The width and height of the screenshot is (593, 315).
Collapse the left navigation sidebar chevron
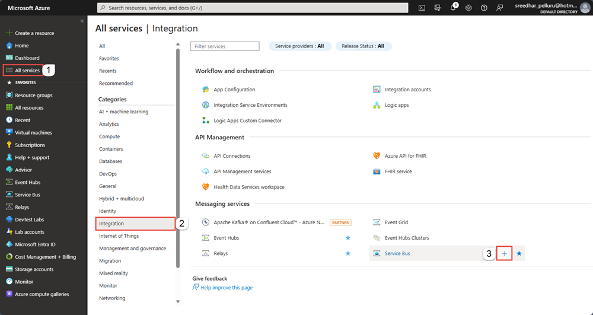pos(82,21)
